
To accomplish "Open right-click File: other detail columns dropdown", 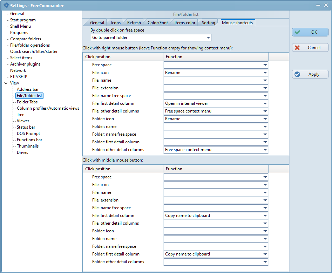I will 216,111.
